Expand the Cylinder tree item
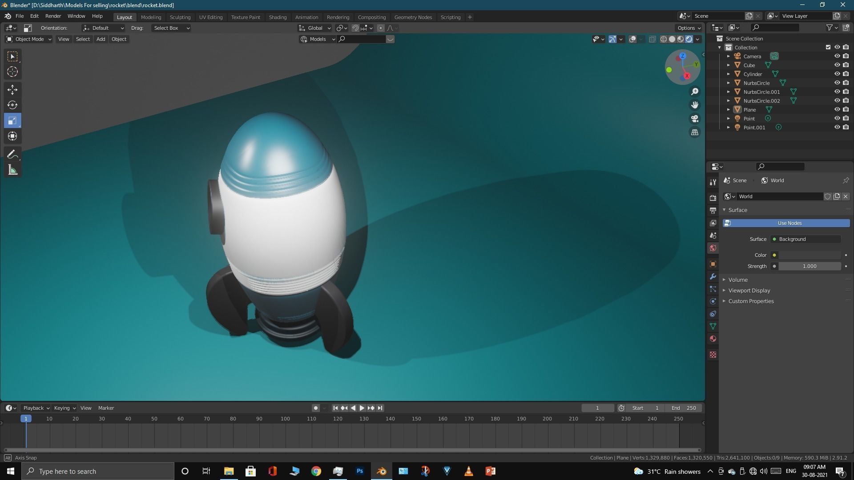The image size is (854, 480). (728, 74)
